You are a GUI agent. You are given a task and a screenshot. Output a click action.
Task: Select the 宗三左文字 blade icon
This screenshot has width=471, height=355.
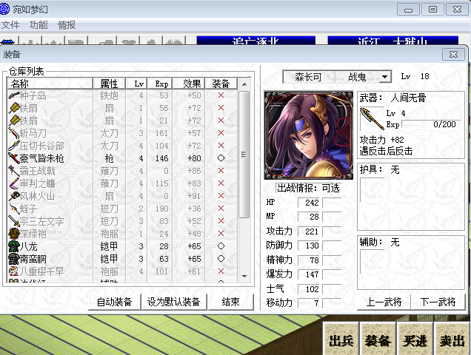pos(13,221)
